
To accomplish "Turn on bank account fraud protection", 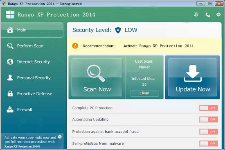I will tap(209, 132).
